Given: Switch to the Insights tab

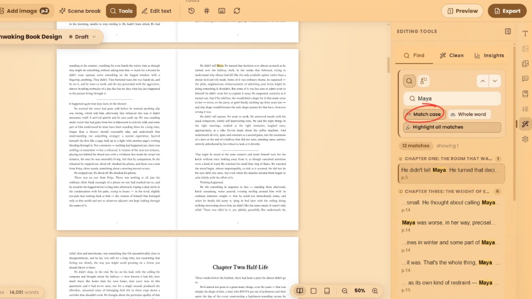Looking at the screenshot, I should pyautogui.click(x=489, y=55).
